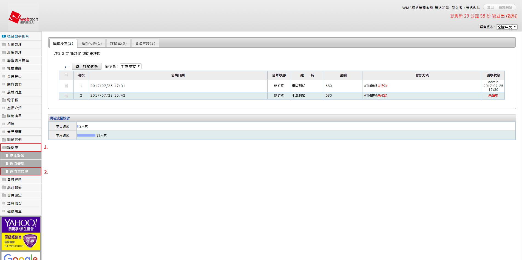The width and height of the screenshot is (522, 260).
Task: Click the 訂單狀態 update button
Action: click(87, 66)
